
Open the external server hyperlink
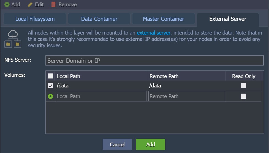[154, 33]
